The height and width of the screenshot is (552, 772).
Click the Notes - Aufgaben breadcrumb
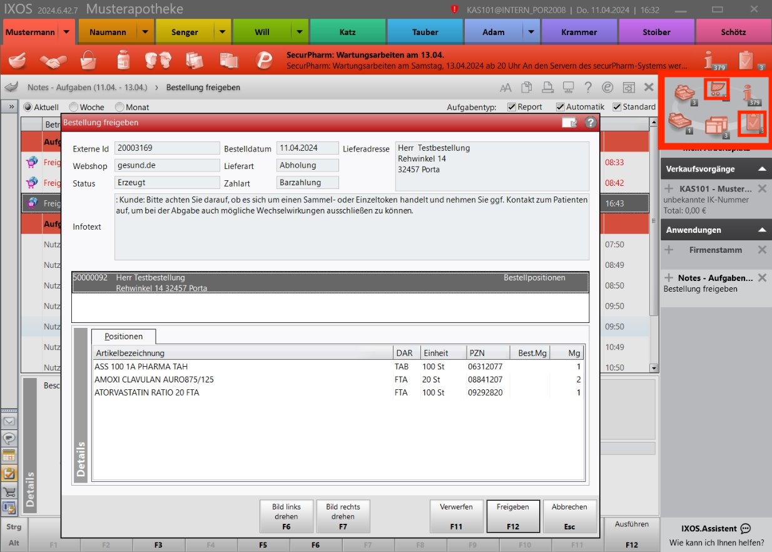coord(87,88)
